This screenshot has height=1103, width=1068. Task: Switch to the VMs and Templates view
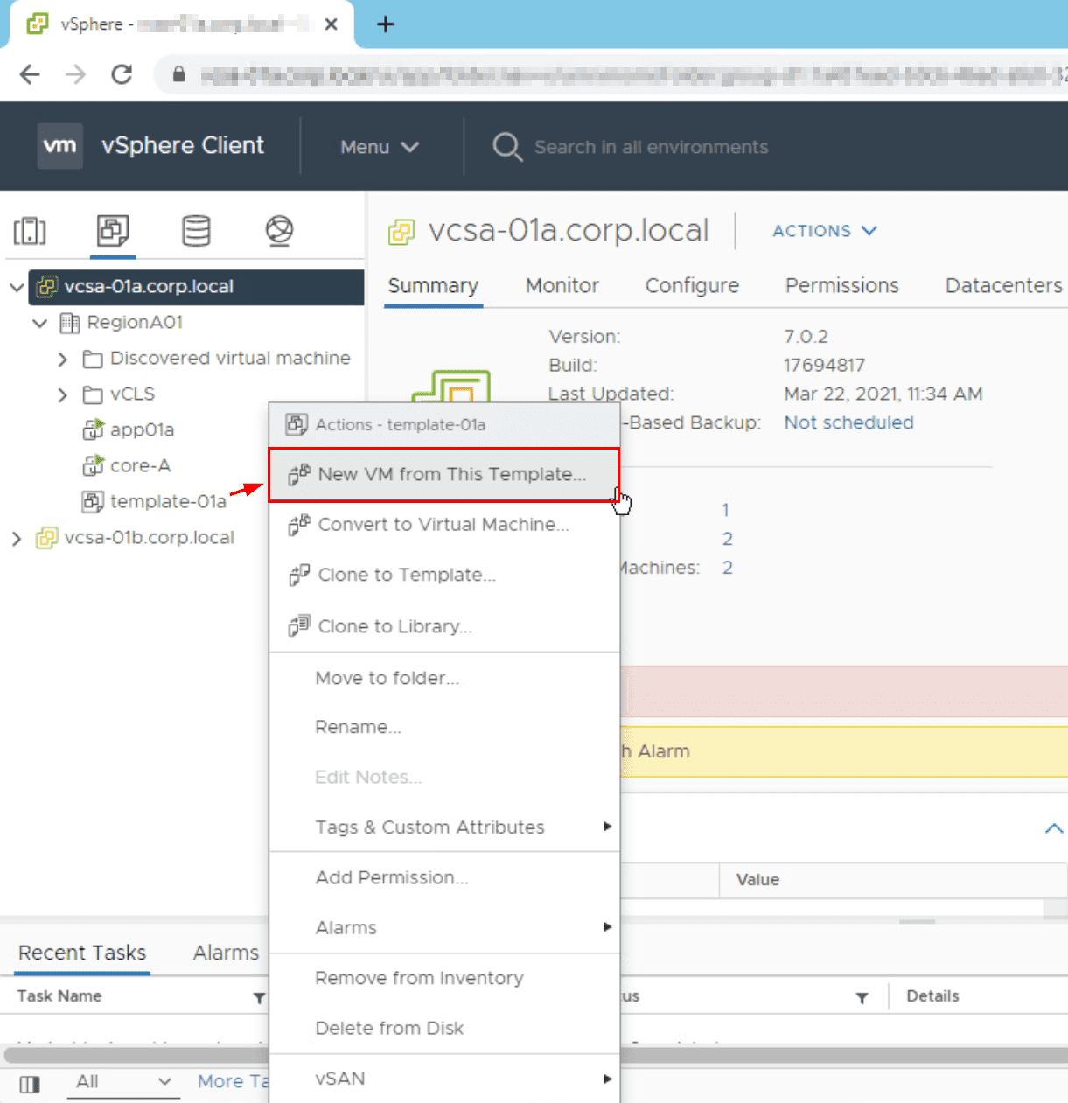(113, 231)
